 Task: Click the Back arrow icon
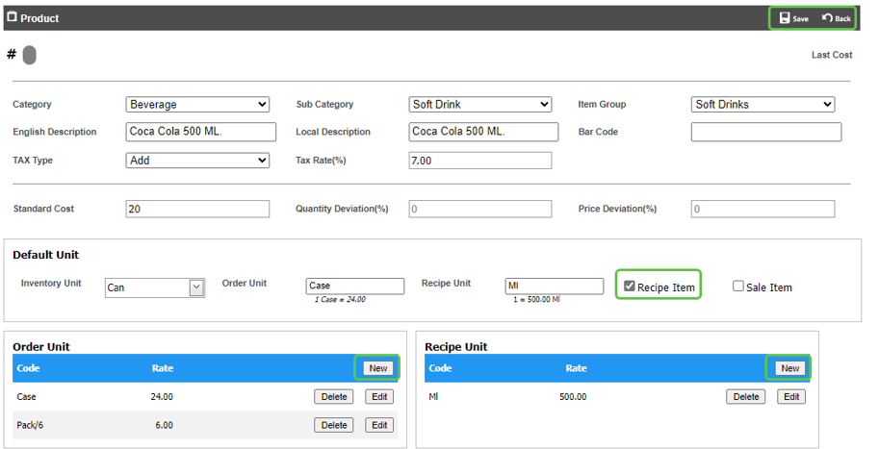[x=827, y=18]
